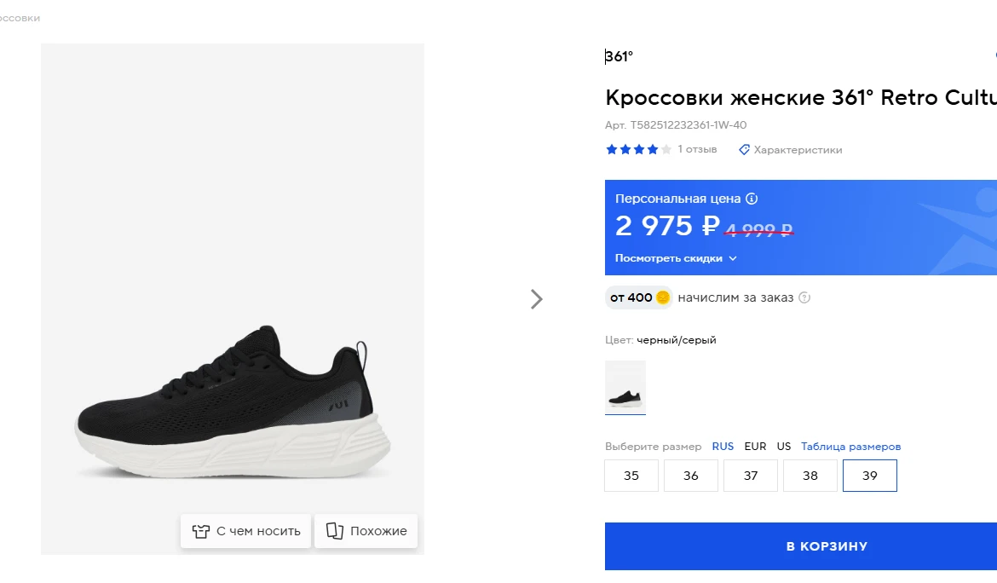Screen dimensions: 997x583
Task: Open Таблица размеров link
Action: click(850, 447)
